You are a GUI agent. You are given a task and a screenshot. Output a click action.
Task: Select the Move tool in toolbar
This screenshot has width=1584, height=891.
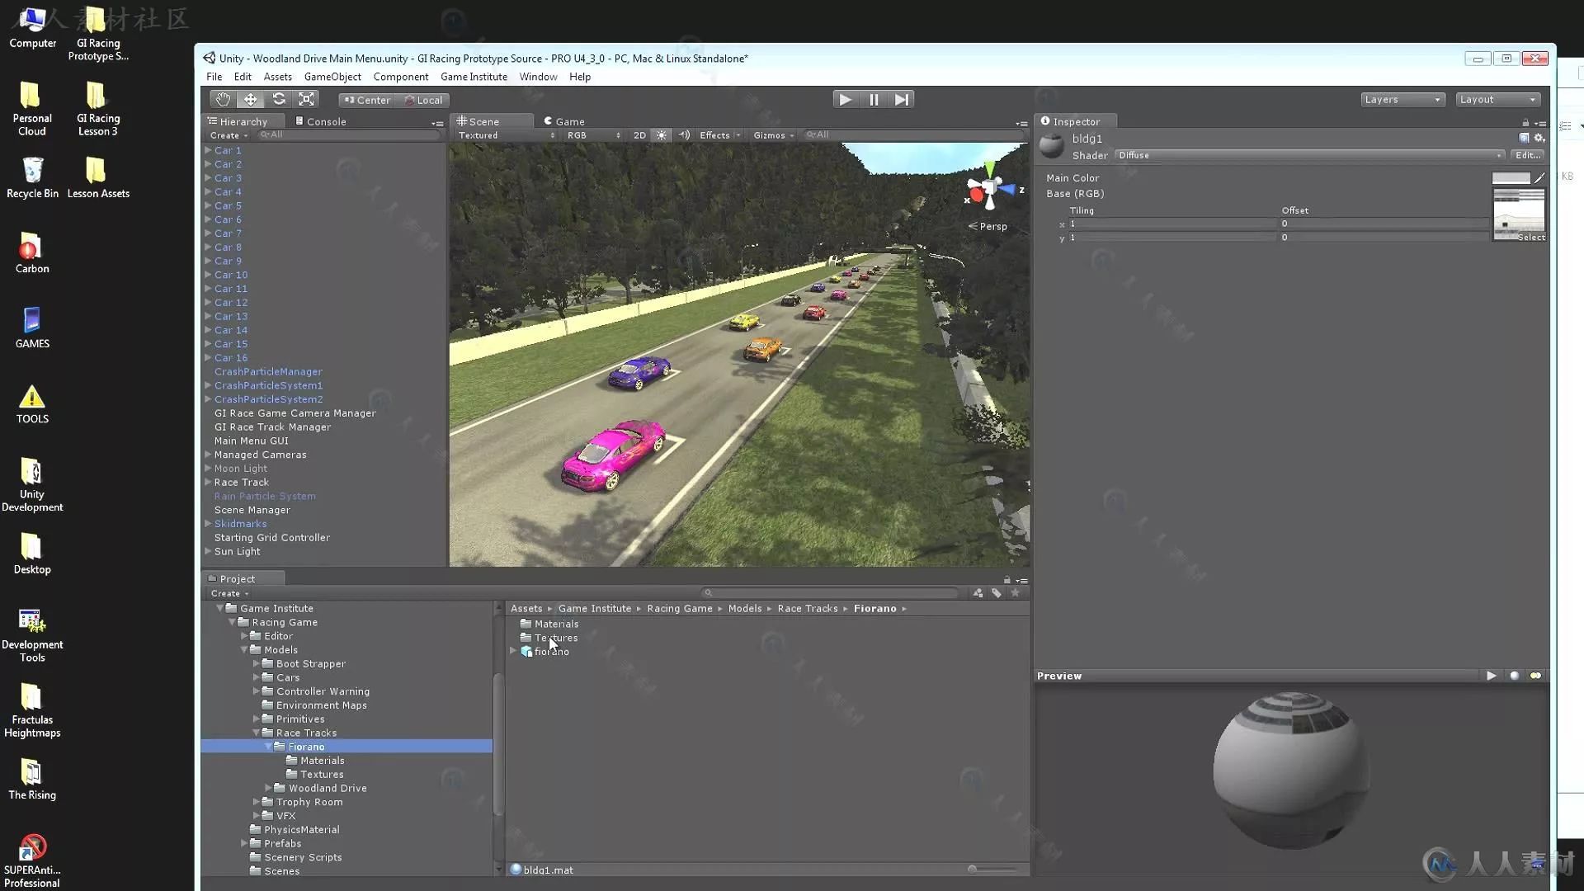[x=250, y=100]
